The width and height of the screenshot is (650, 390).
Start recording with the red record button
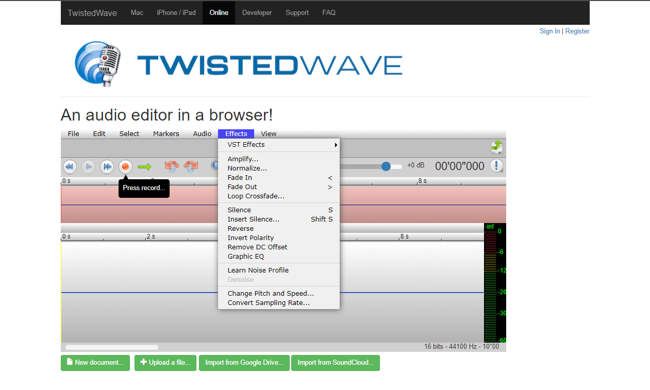pyautogui.click(x=125, y=166)
